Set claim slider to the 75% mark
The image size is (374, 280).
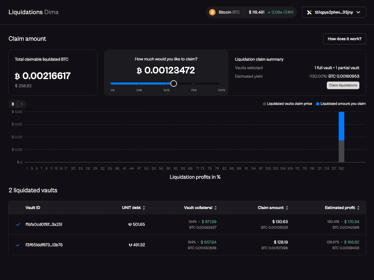point(194,83)
